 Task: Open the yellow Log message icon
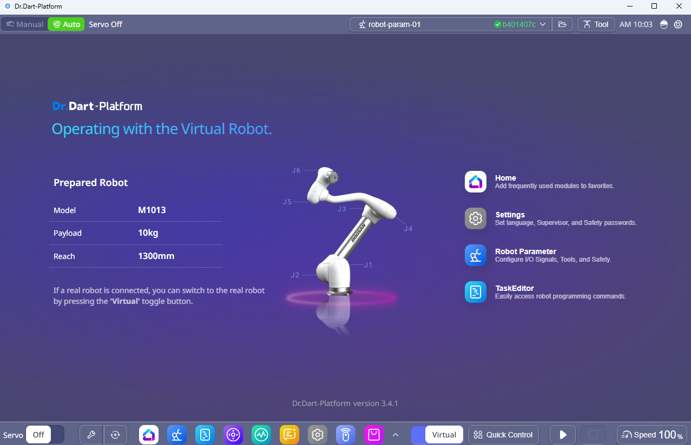(289, 435)
